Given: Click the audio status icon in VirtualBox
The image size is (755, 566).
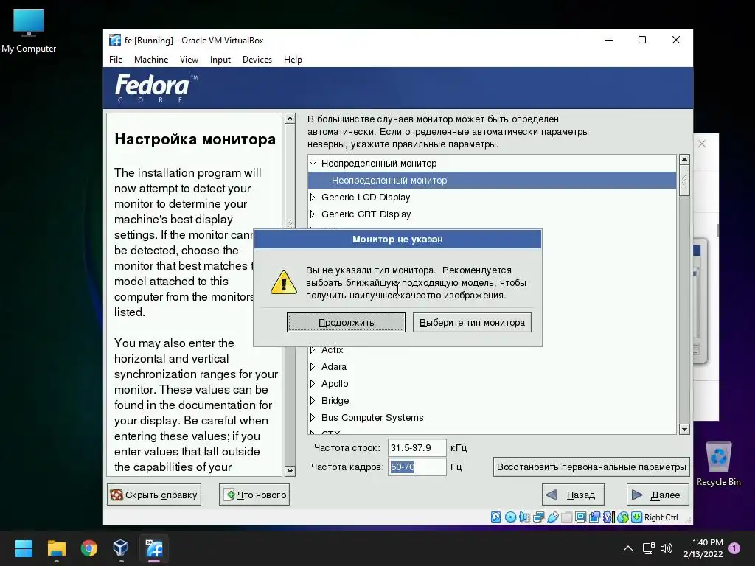Looking at the screenshot, I should click(524, 517).
